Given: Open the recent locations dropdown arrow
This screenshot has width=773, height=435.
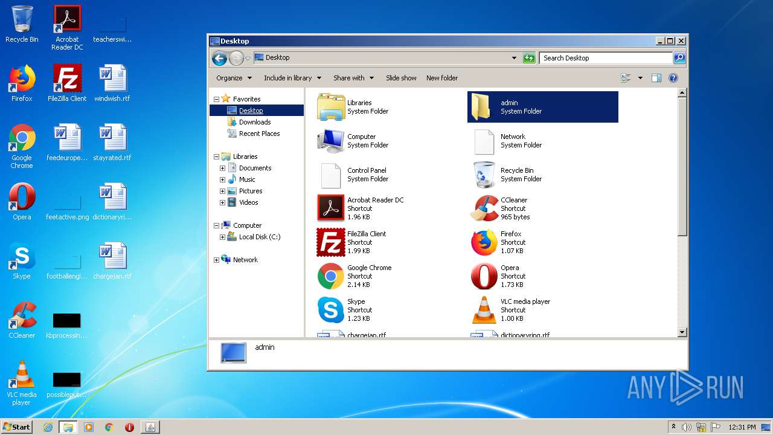Looking at the screenshot, I should [248, 59].
